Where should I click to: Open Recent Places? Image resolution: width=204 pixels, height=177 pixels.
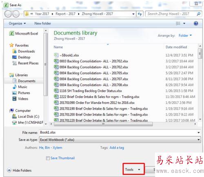point(25,63)
